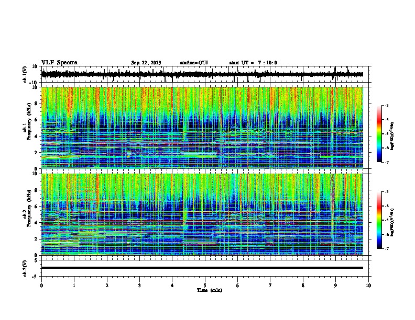Click the "8" kHz tick label on ch.1 frequency axis
The image size is (415, 320).
coord(36,104)
